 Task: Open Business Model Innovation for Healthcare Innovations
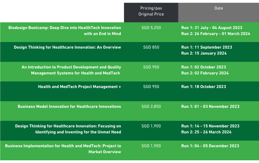coord(69,107)
